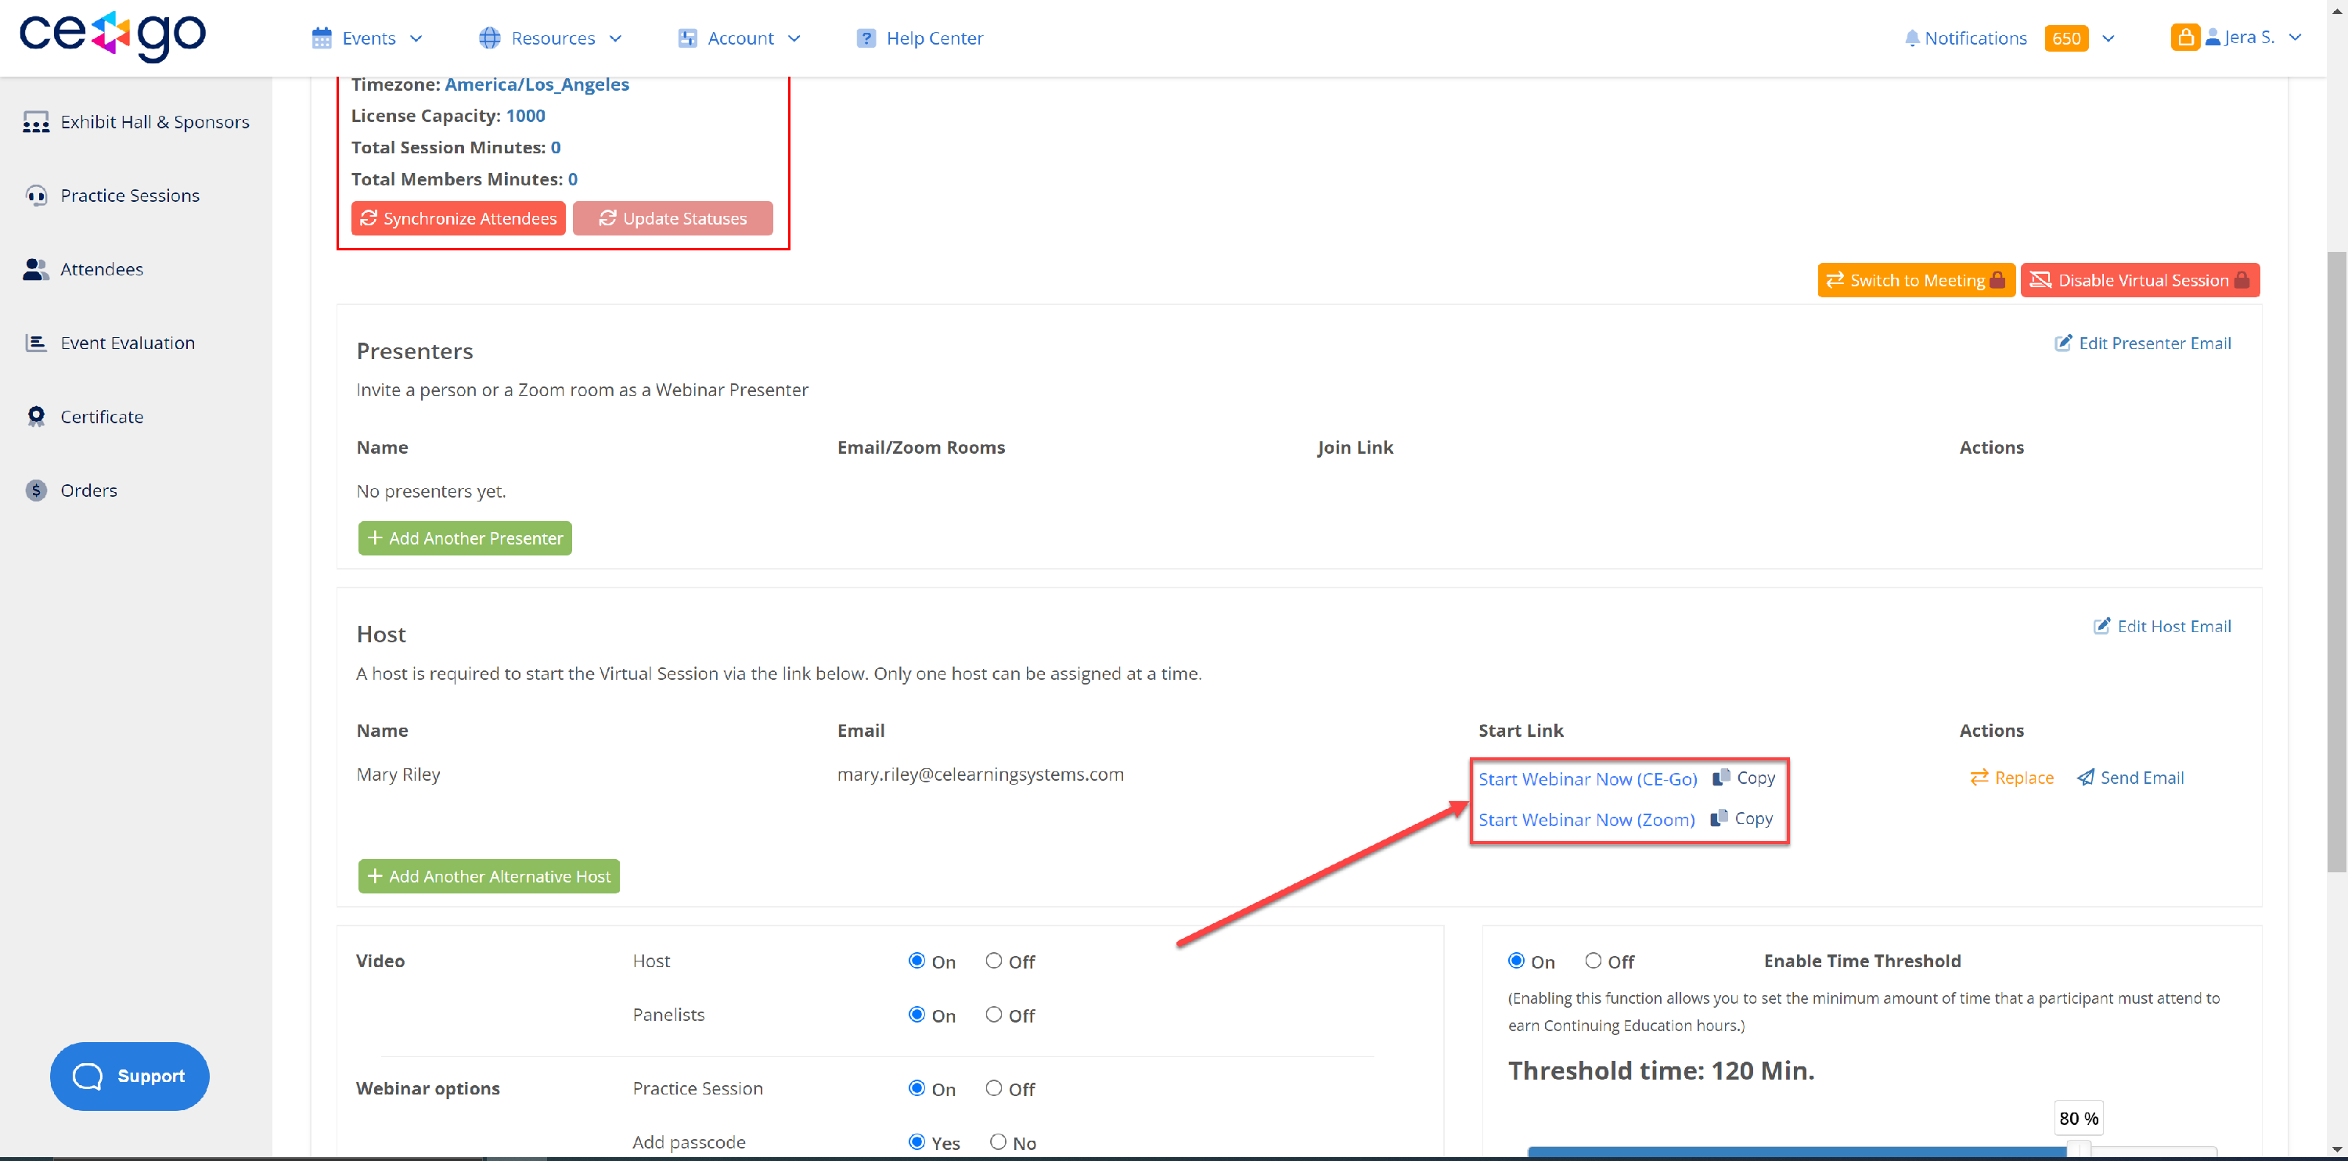Select No for Add passcode
This screenshot has width=2348, height=1161.
tap(998, 1142)
